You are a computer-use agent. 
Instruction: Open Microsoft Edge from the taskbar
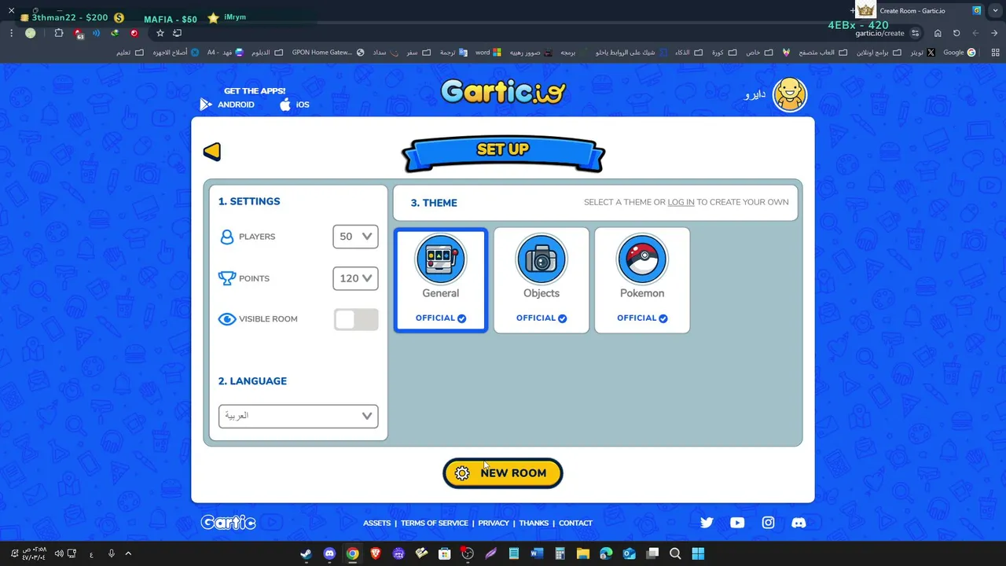606,553
